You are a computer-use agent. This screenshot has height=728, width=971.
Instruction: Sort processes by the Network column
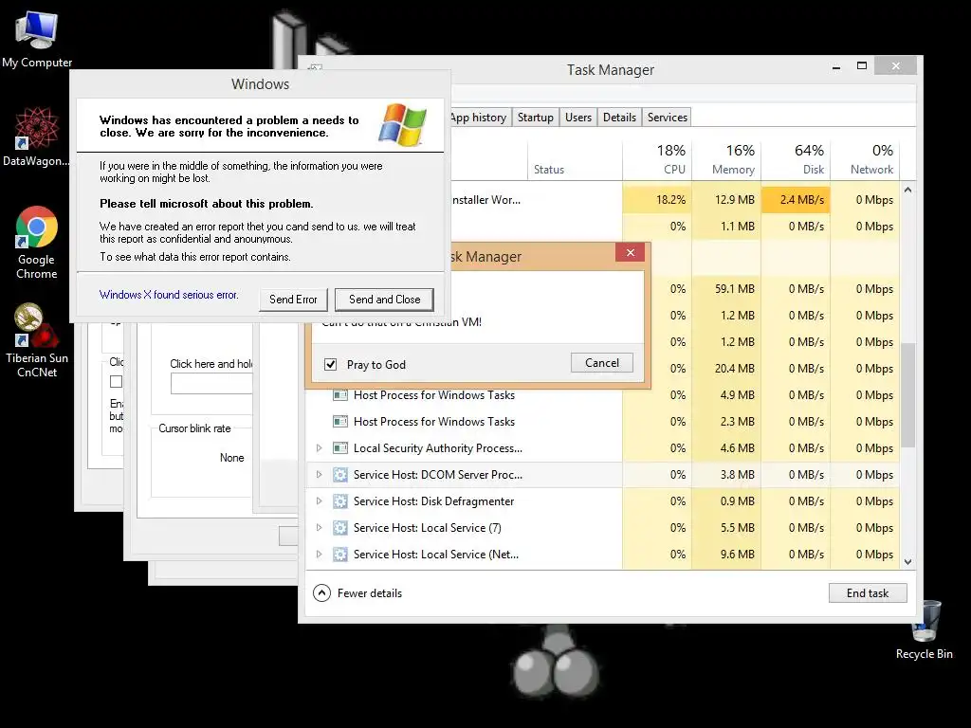[865, 159]
